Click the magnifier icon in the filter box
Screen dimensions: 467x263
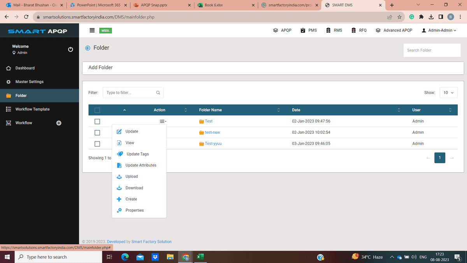tap(158, 92)
